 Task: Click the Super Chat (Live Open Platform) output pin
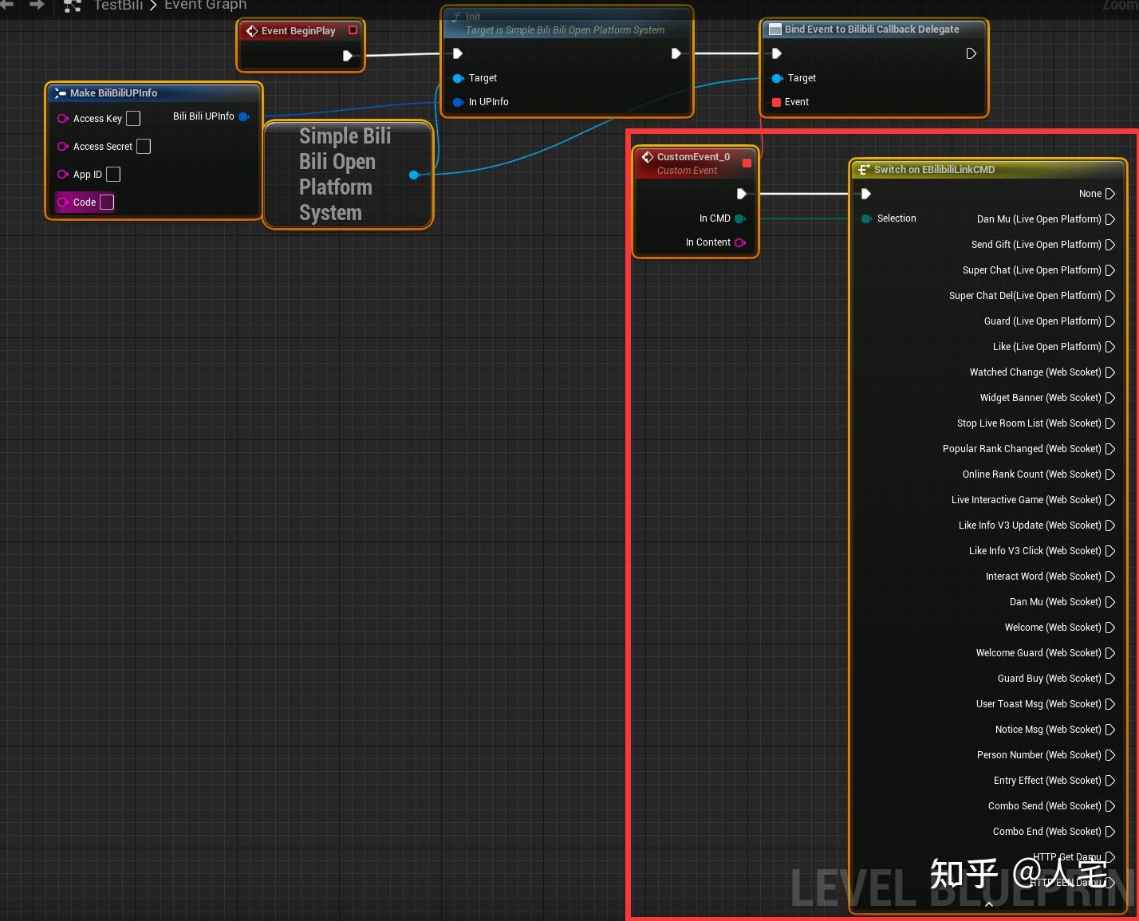pos(1110,270)
